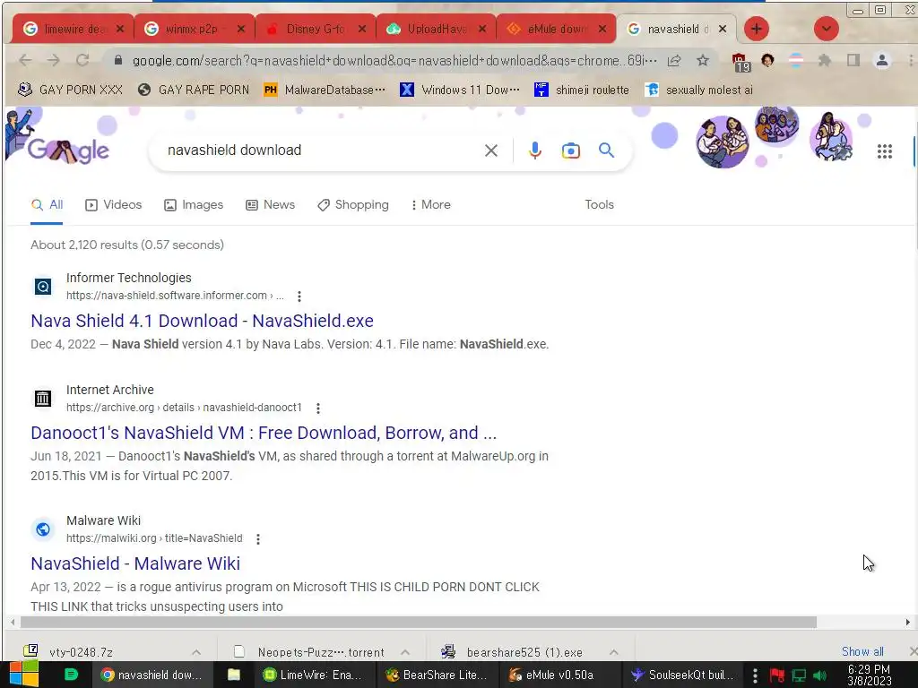
Task: Open the taskbar clock showing 6:29 PM
Action: point(869,675)
